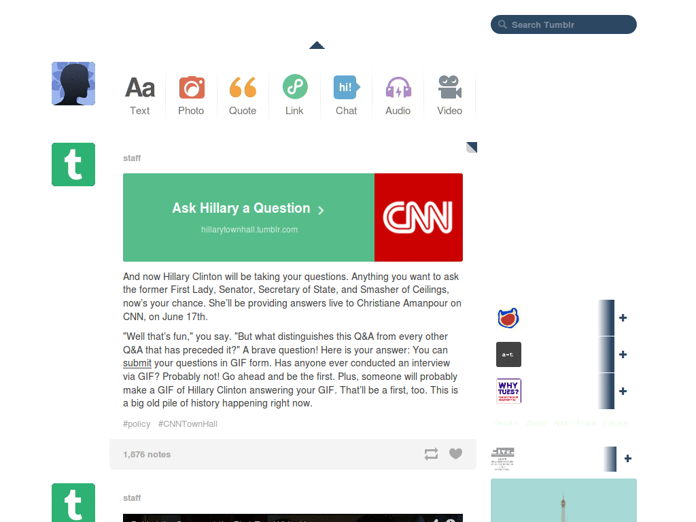The image size is (696, 522).
Task: Open the staff avatar beside the second post
Action: 73,502
